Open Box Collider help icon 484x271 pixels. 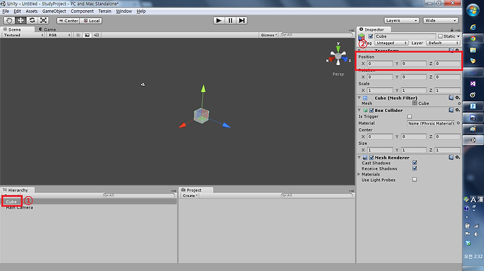[451, 110]
